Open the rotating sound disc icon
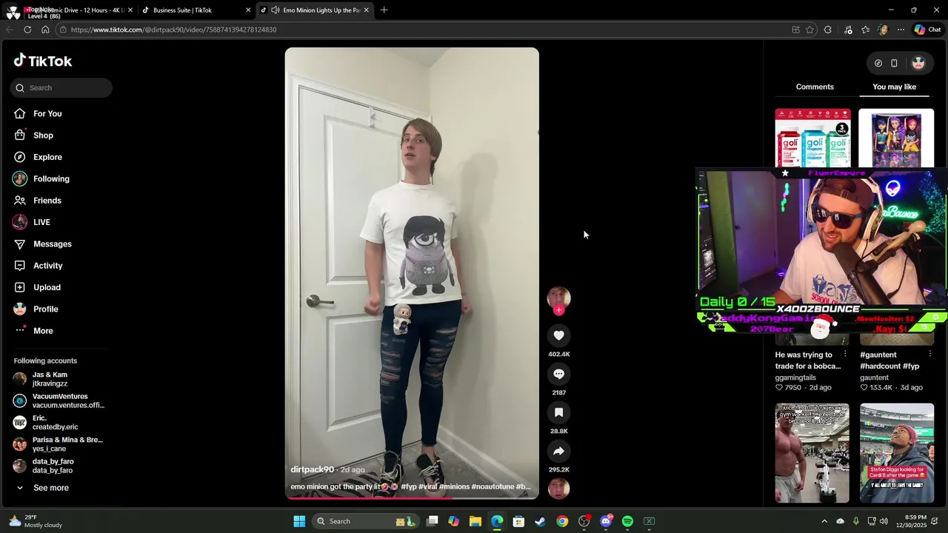Viewport: 948px width, 533px height. [x=558, y=489]
